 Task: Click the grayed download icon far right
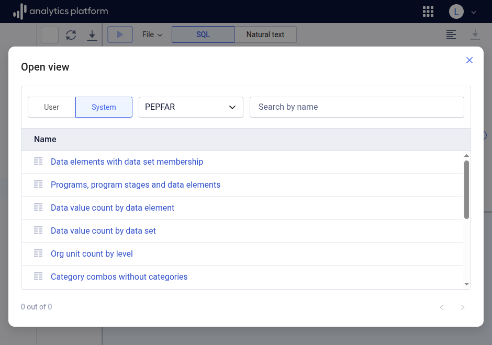[475, 34]
